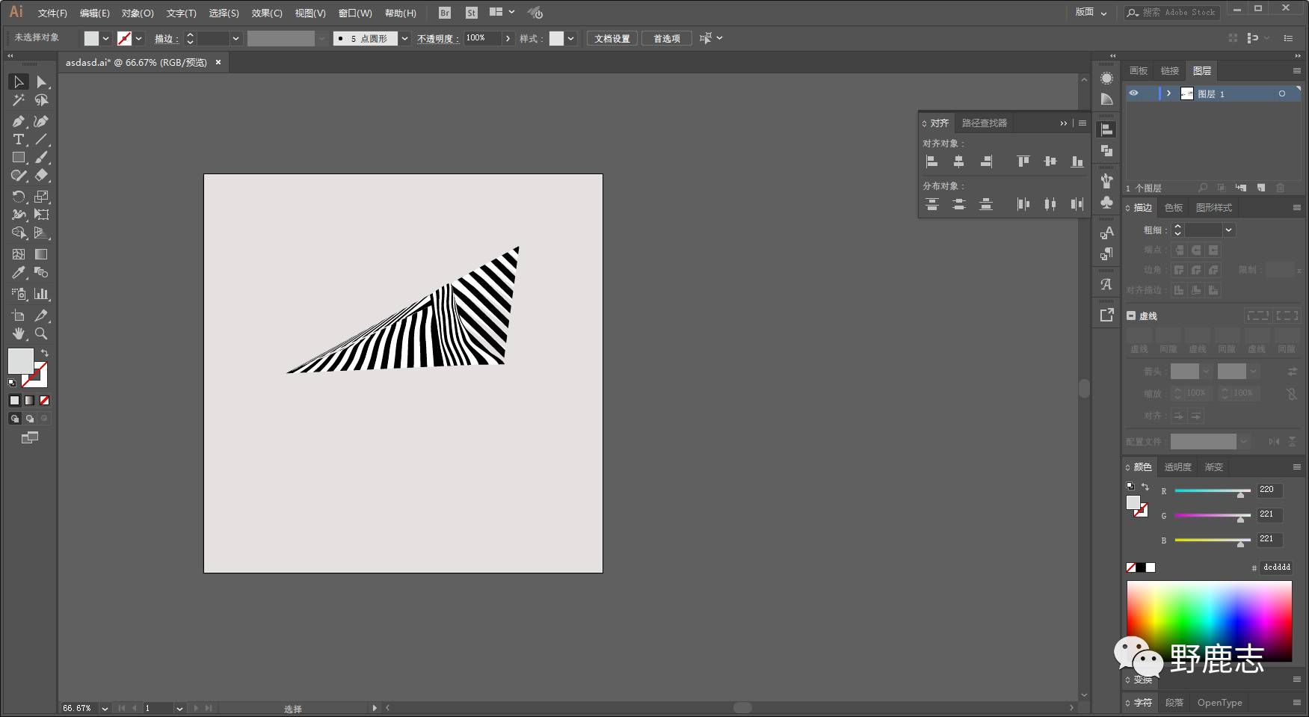Viewport: 1309px width, 717px height.
Task: Select the Direct Selection tool
Action: click(x=41, y=81)
